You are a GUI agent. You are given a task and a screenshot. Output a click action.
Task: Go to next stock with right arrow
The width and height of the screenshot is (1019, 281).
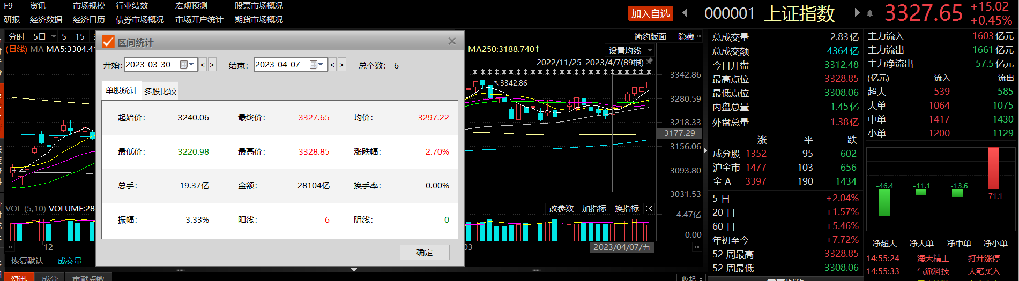point(857,13)
